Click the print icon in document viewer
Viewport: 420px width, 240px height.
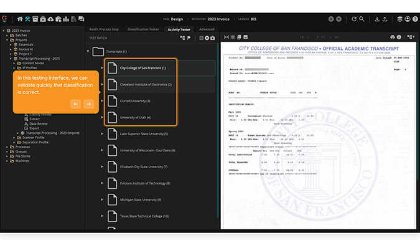click(393, 37)
